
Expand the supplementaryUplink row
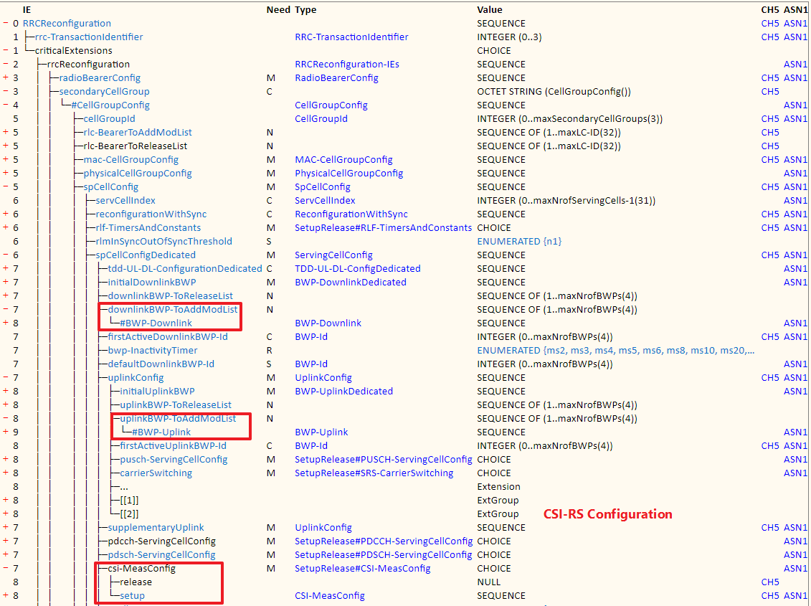(6, 527)
